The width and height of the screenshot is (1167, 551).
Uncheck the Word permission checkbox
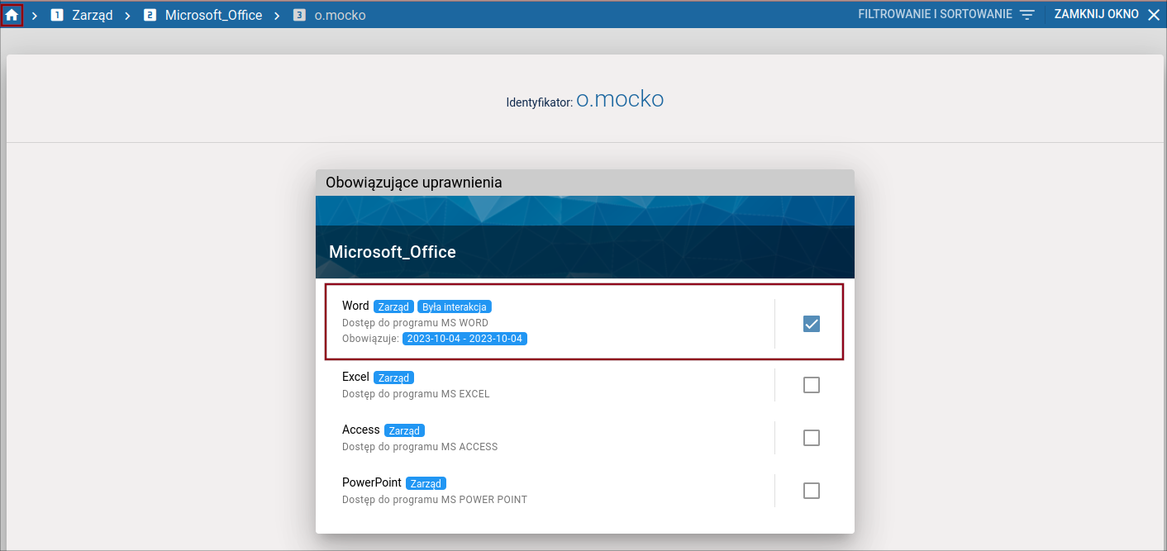[812, 324]
